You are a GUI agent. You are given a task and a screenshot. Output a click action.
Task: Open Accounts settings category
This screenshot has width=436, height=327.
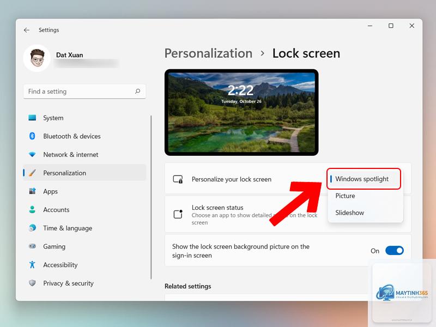[84, 209]
